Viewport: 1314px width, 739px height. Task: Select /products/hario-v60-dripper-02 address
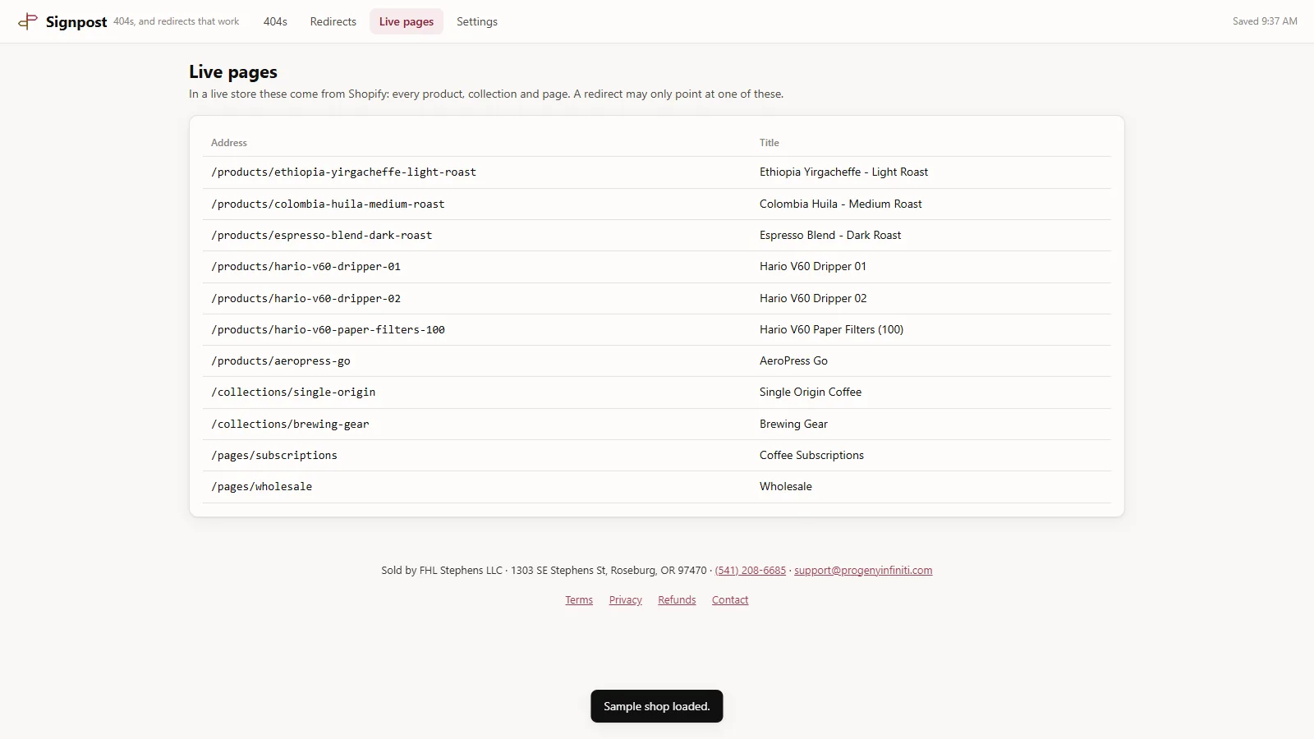coord(306,299)
